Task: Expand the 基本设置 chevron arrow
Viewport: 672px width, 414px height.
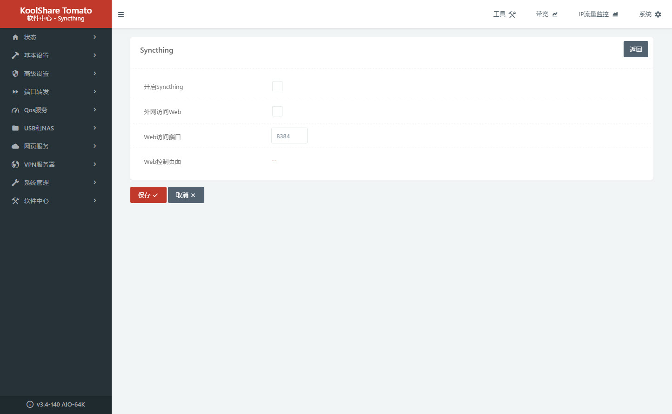Action: (95, 55)
